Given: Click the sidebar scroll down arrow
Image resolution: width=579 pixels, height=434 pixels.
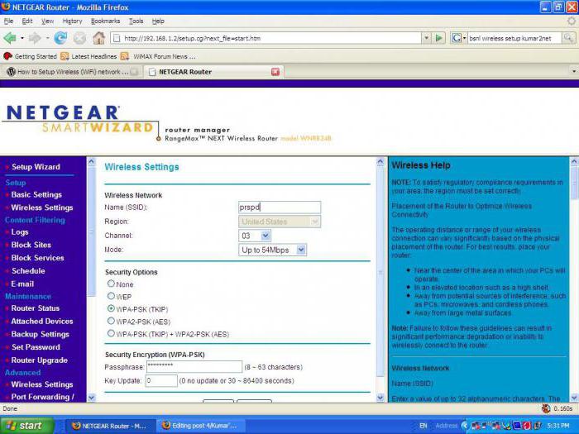Looking at the screenshot, I should (x=91, y=398).
